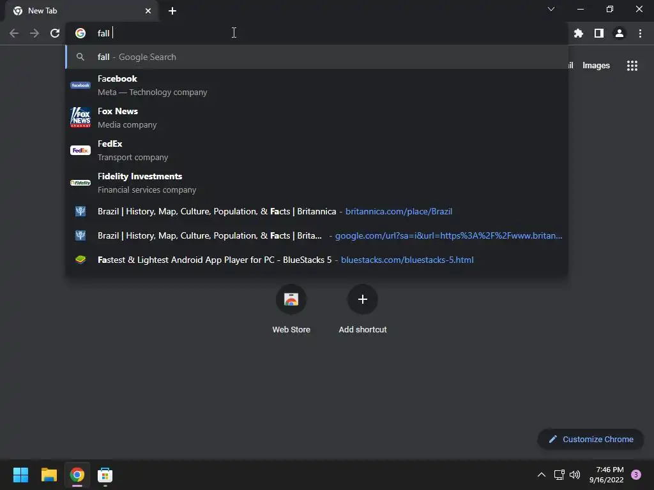The width and height of the screenshot is (654, 490).
Task: Toggle the Chrome side panel icon
Action: click(x=599, y=33)
